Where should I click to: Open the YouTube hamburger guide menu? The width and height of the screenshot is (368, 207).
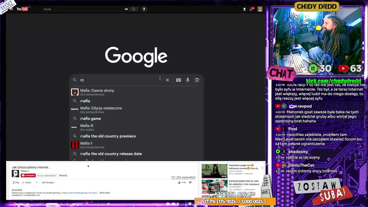(x=11, y=9)
